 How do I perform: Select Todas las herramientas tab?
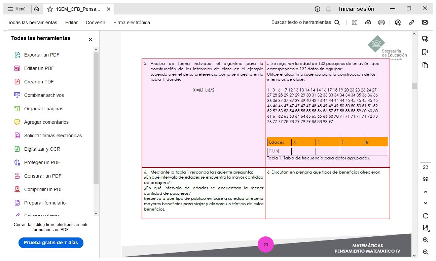click(33, 23)
